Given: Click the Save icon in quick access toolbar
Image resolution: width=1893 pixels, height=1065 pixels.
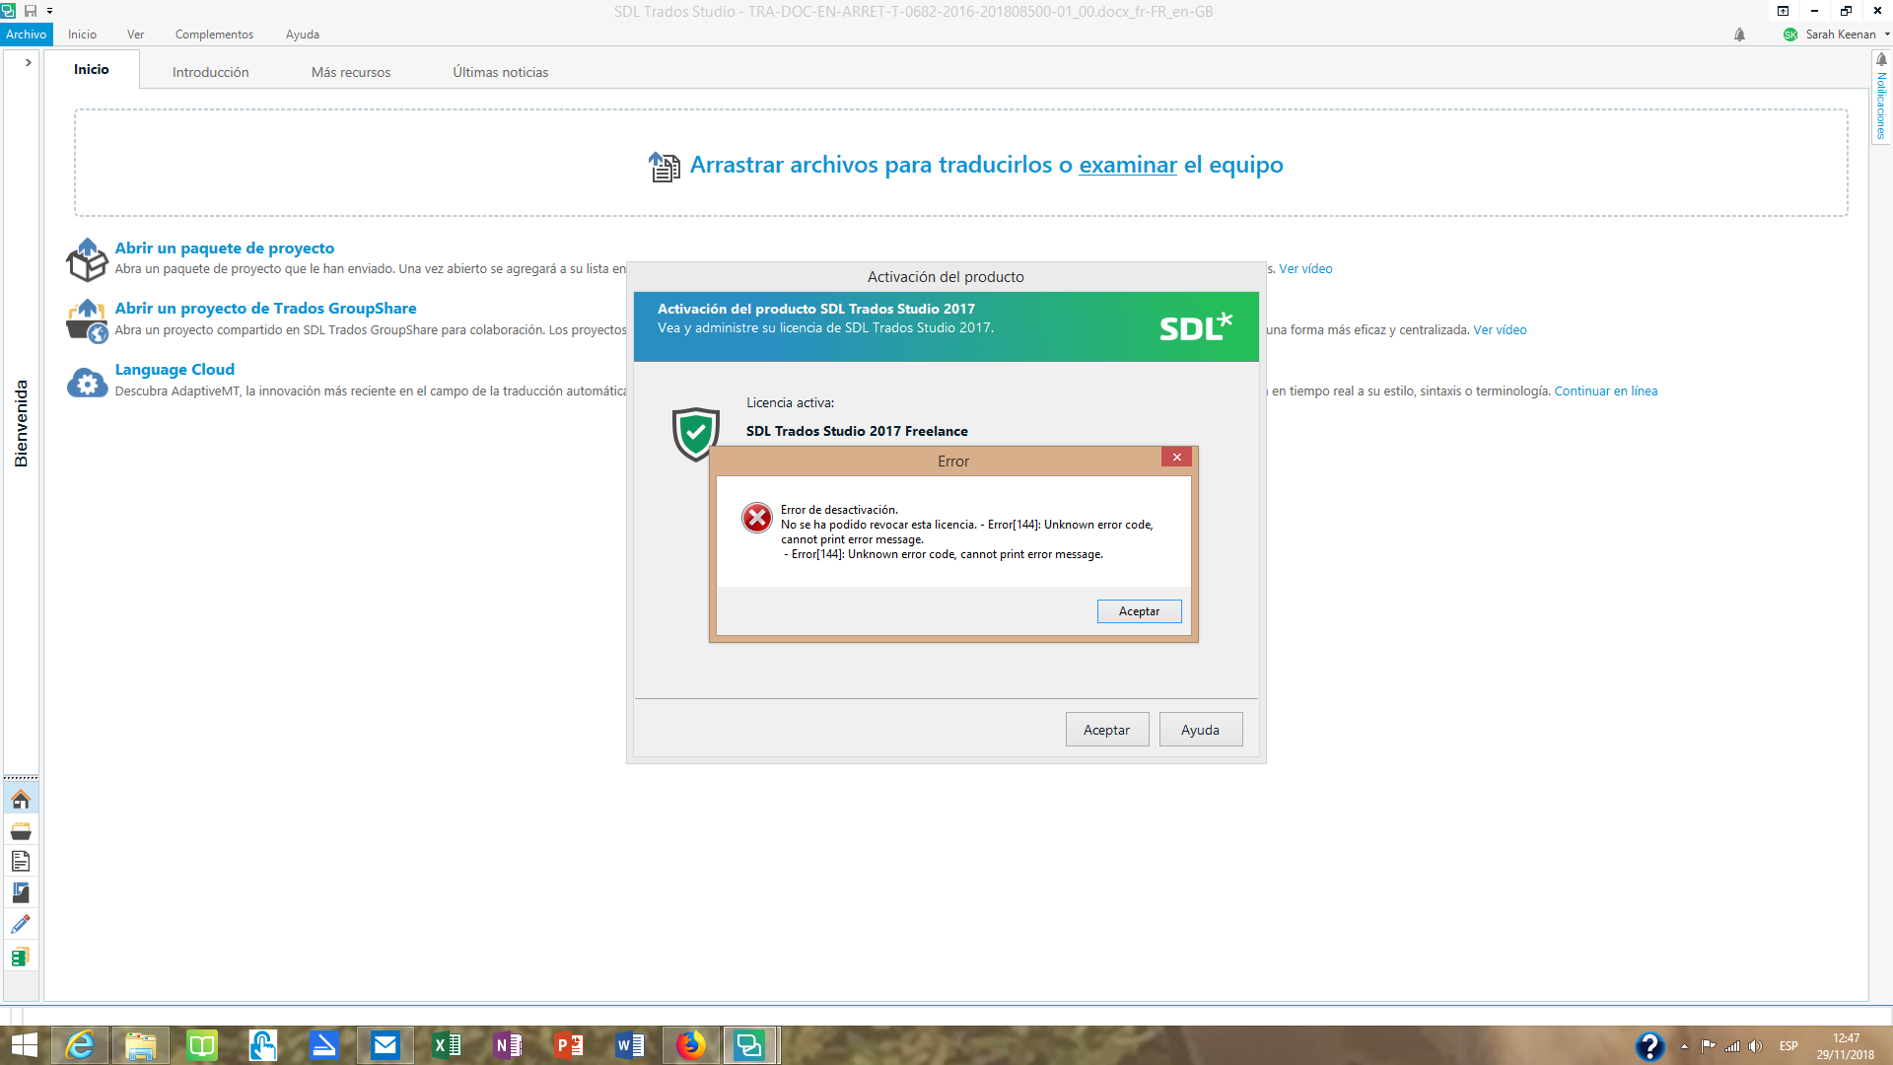Looking at the screenshot, I should point(33,11).
